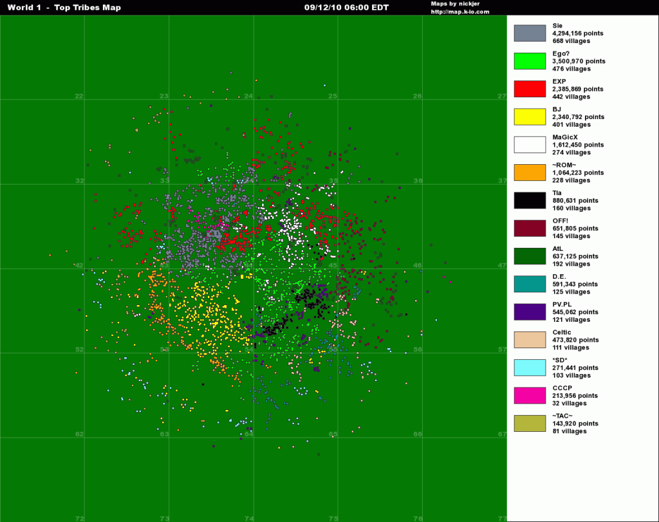
Task: Click the gray Sie tribe color swatch
Action: pyautogui.click(x=530, y=33)
